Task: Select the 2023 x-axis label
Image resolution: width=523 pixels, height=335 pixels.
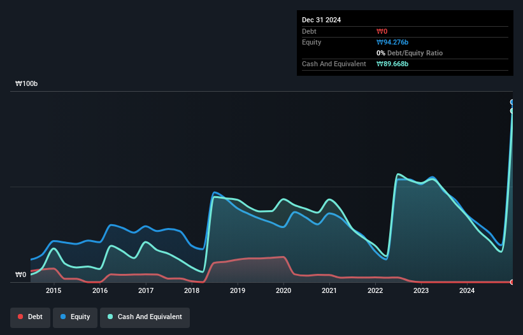Action: [421, 290]
